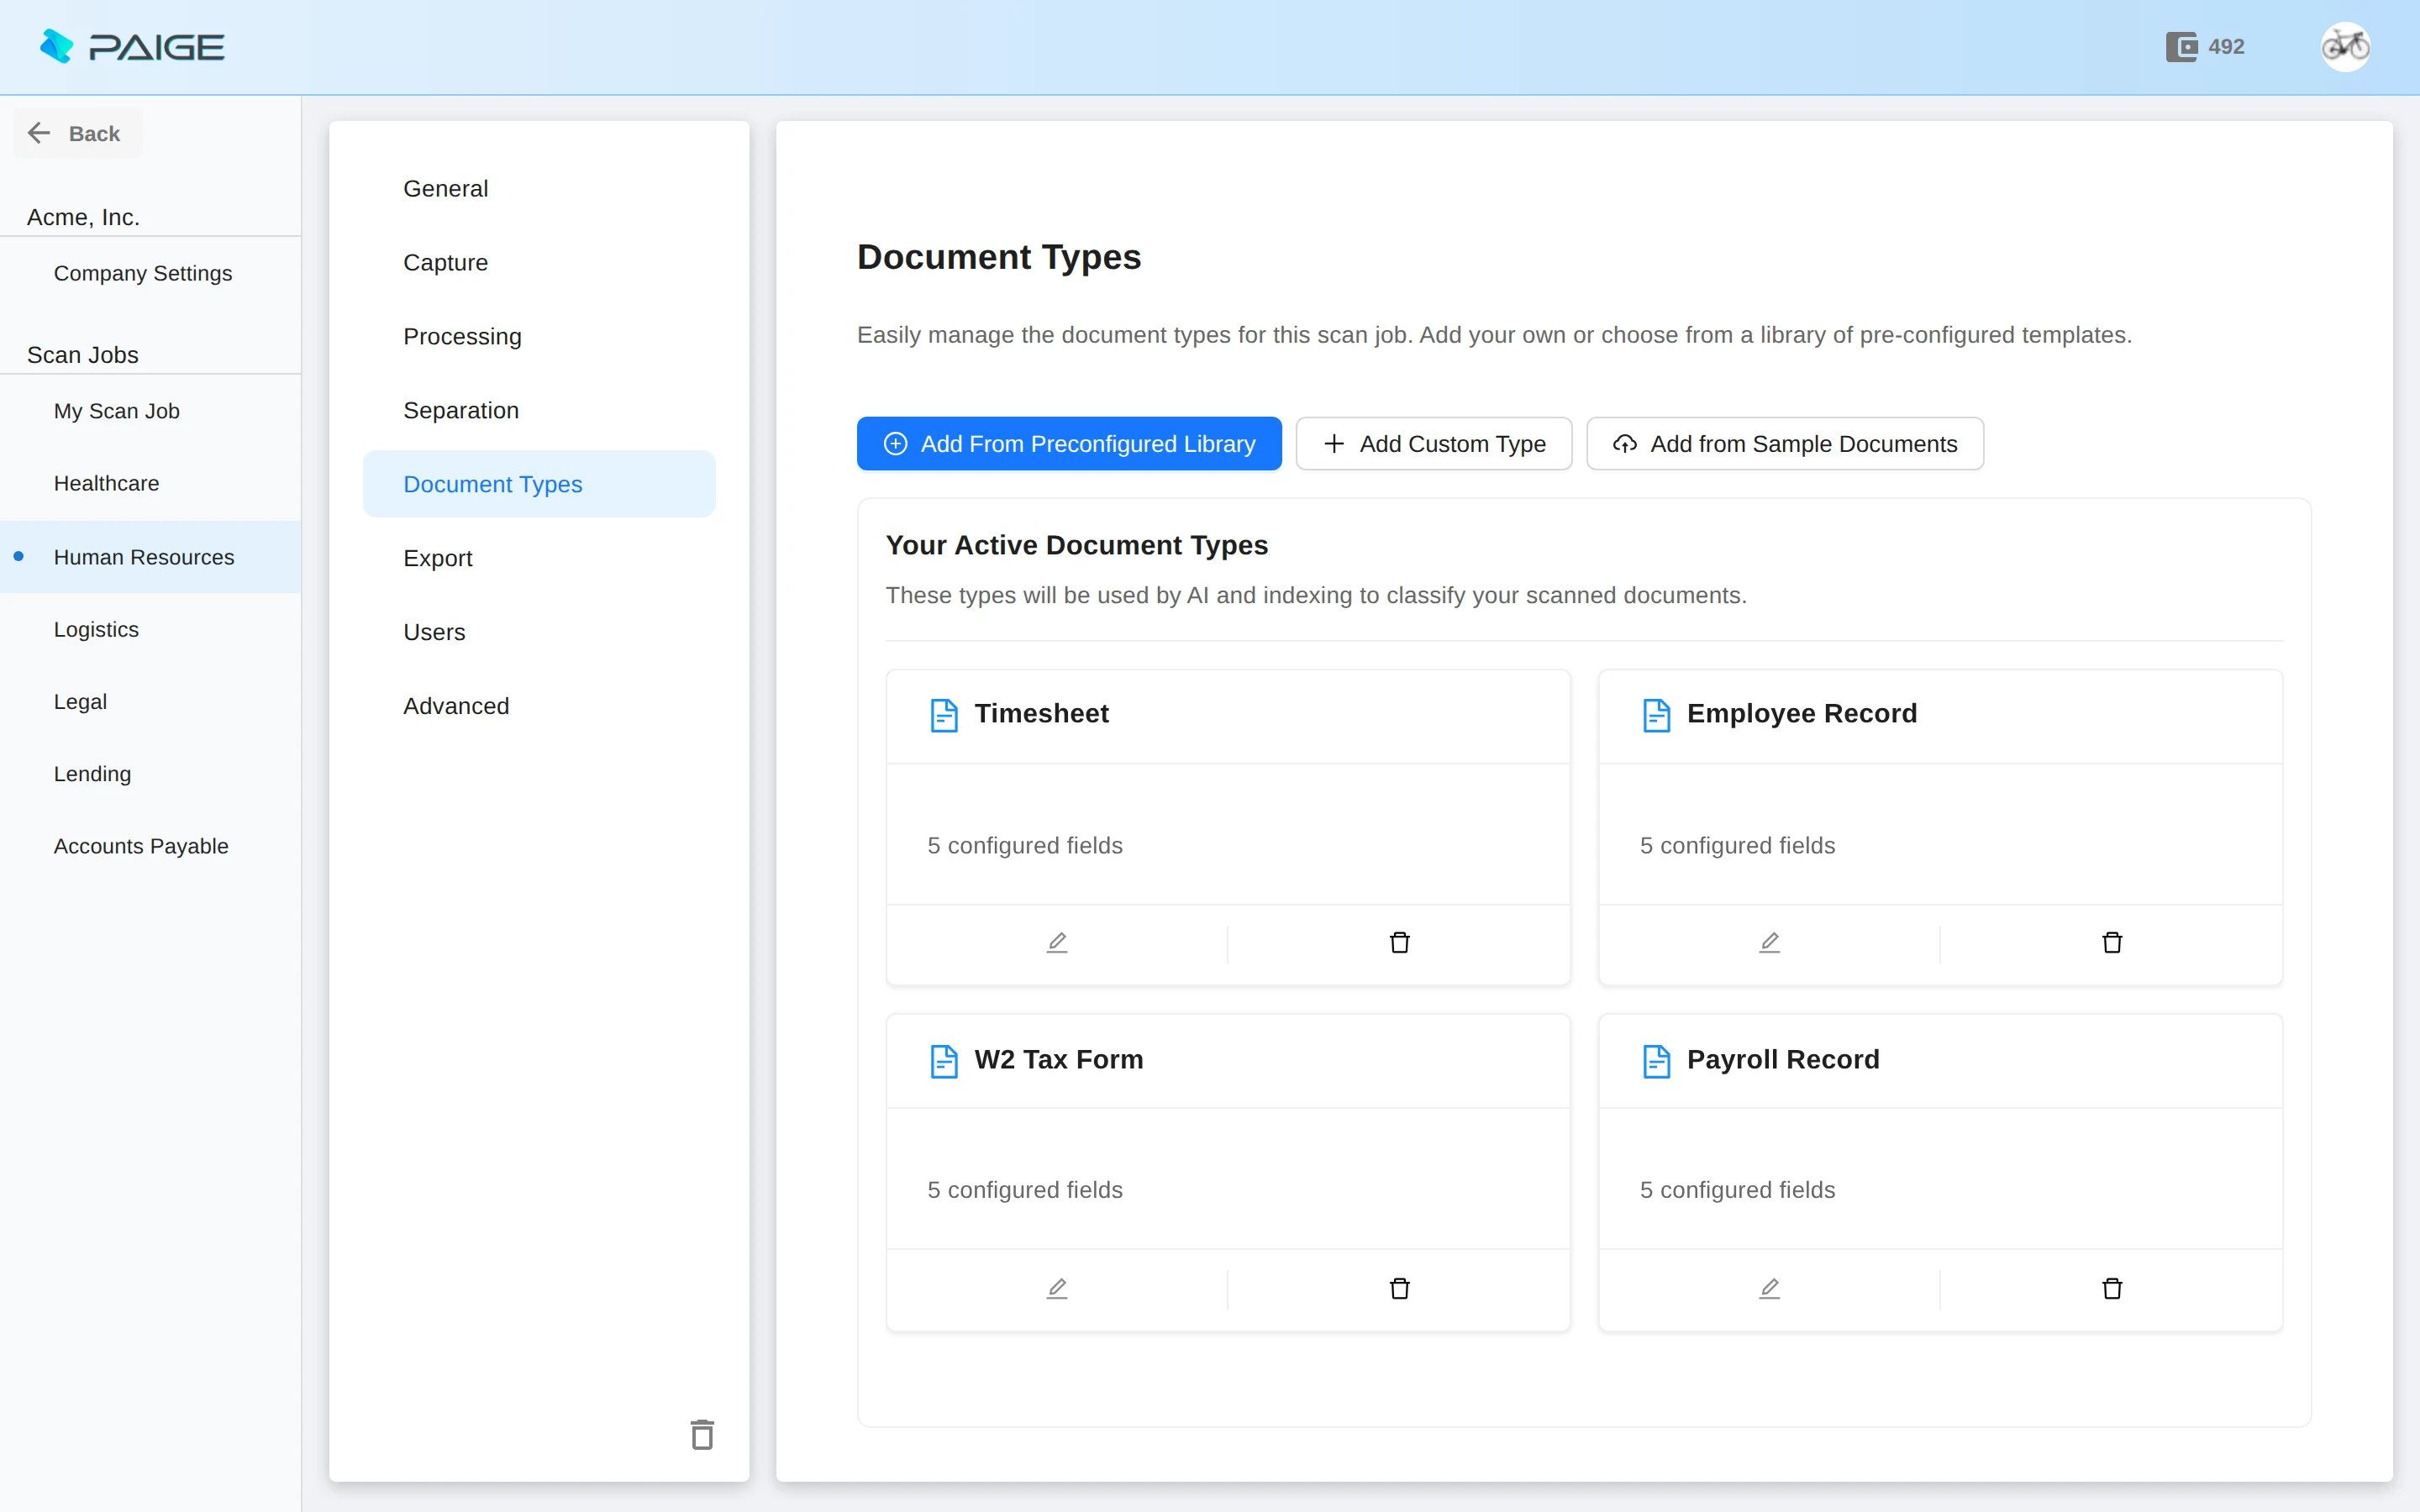The image size is (2420, 1512).
Task: Edit the Timesheet document type
Action: coord(1057,942)
